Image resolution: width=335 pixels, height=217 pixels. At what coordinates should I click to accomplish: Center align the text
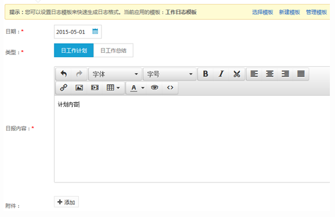[x=270, y=74]
